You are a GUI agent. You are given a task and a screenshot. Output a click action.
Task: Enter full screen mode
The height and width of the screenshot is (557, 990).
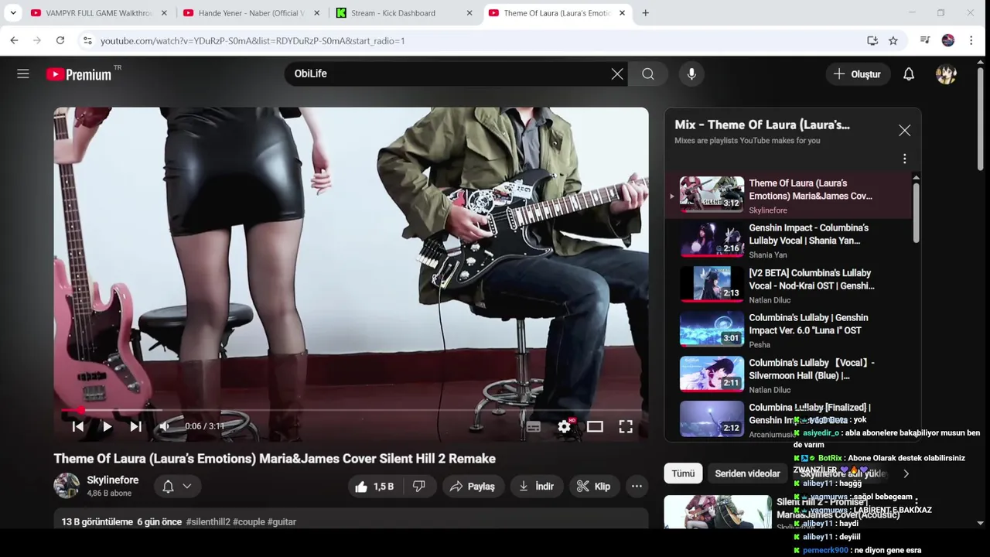(626, 426)
